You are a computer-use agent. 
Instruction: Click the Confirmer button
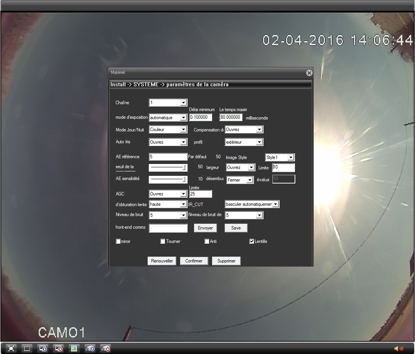[x=194, y=261]
